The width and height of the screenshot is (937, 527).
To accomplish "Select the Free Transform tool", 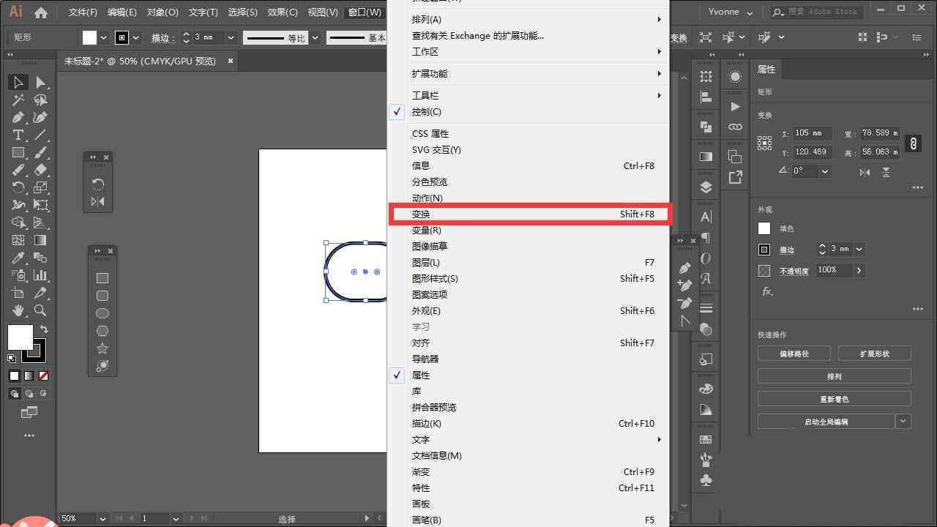I will pyautogui.click(x=41, y=206).
